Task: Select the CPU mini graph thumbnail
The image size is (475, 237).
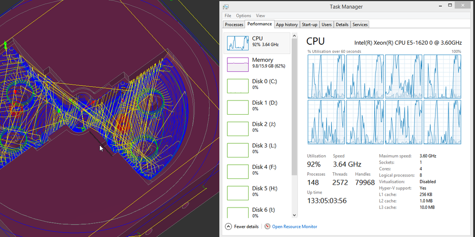Action: click(238, 43)
